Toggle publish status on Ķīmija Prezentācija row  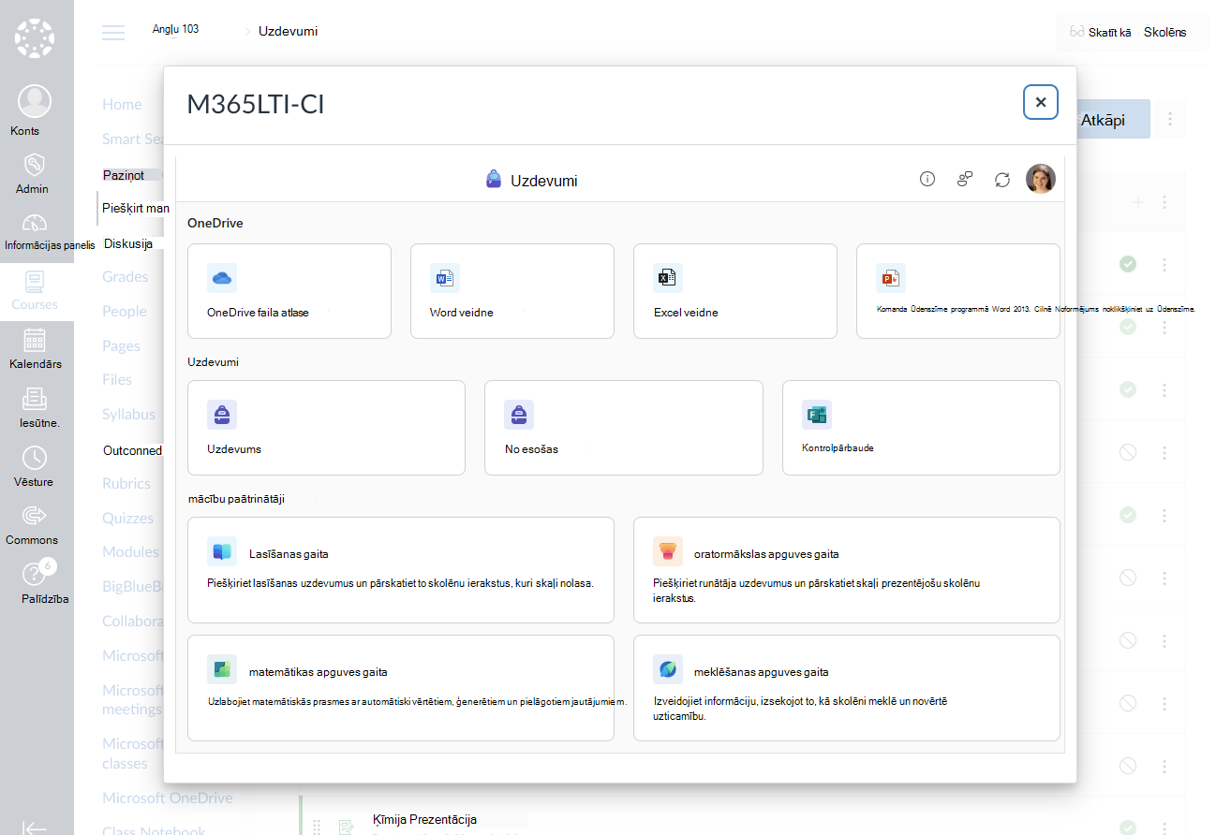[x=1128, y=827]
